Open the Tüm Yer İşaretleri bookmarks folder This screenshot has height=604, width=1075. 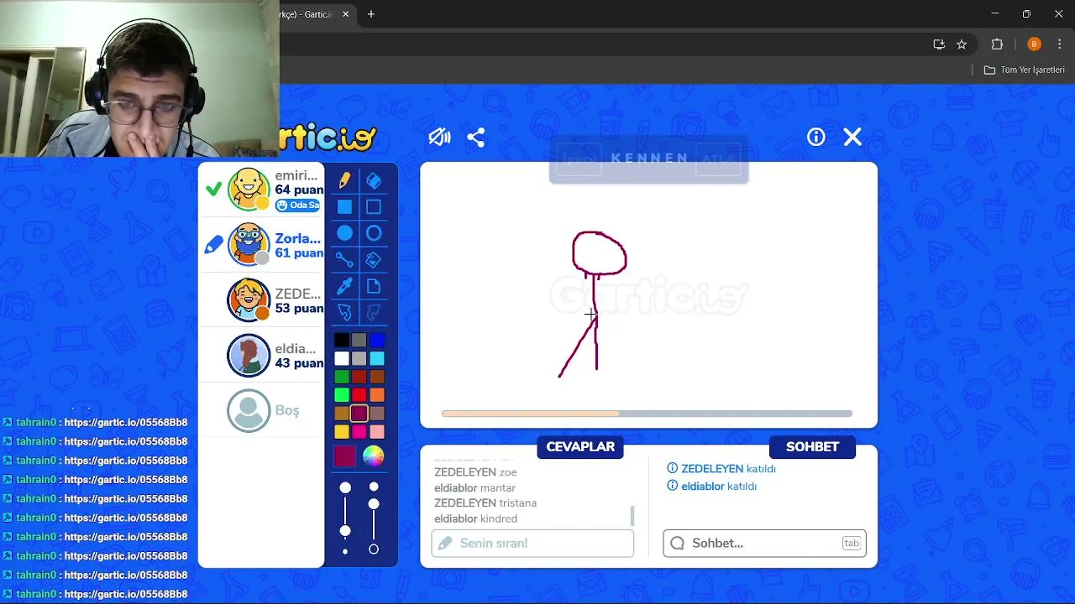1025,70
